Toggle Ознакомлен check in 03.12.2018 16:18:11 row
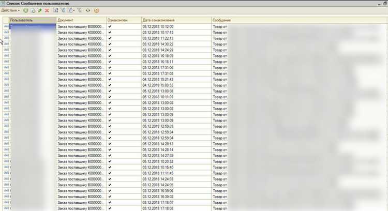Screen dimensions: 388x211 click(110, 62)
